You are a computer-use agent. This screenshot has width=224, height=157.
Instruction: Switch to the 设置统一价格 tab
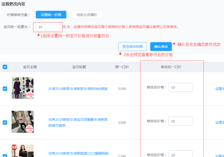pos(51,15)
